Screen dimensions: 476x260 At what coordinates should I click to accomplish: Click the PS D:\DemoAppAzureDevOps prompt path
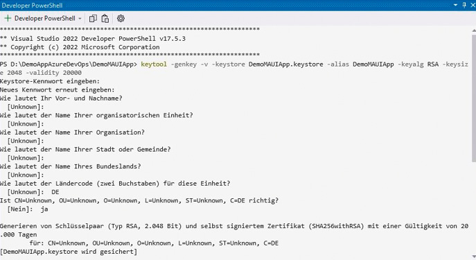69,64
